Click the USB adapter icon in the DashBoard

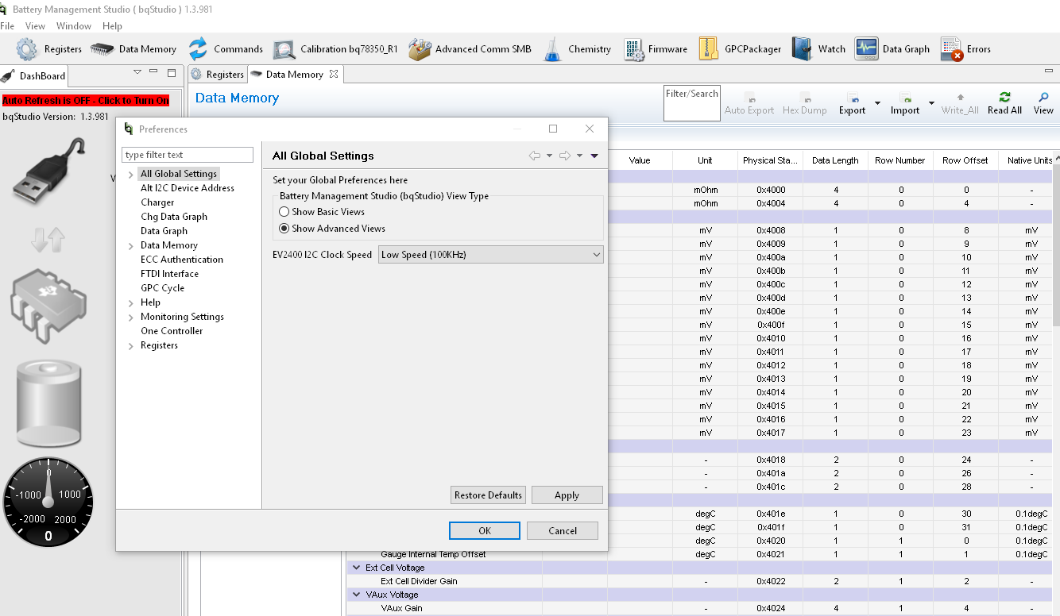point(49,171)
